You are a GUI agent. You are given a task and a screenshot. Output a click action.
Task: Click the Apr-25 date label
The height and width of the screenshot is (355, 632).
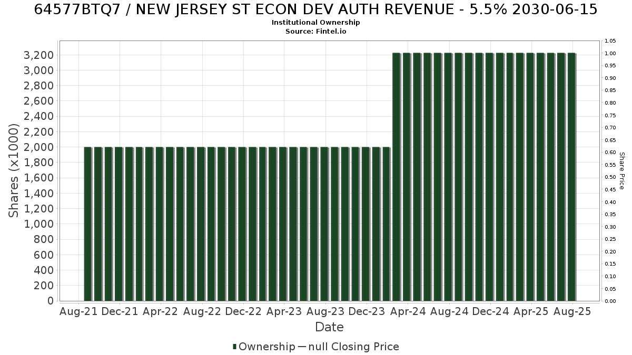coord(531,311)
